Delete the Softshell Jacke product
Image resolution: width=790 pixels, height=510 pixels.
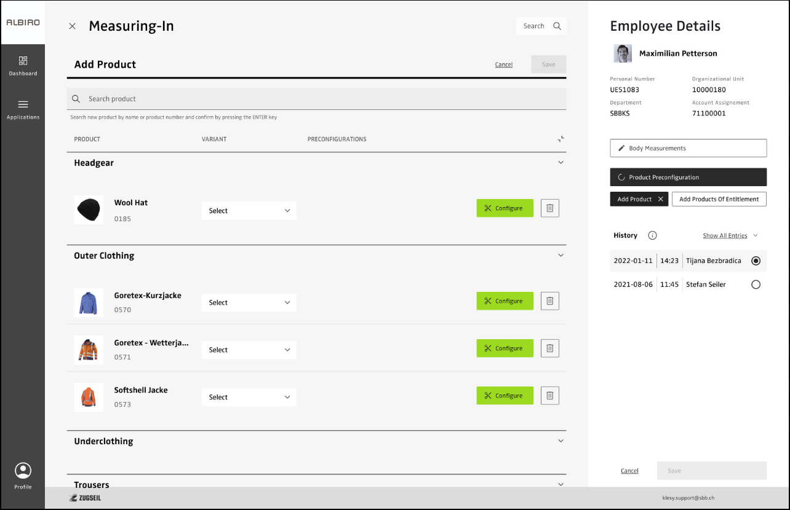(x=549, y=396)
